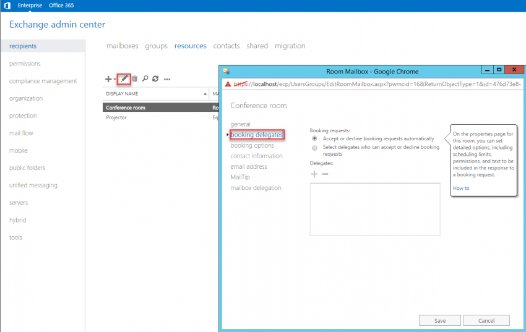Select 'Accept or decline booking requests automatically'
This screenshot has height=332, width=526.
click(315, 138)
